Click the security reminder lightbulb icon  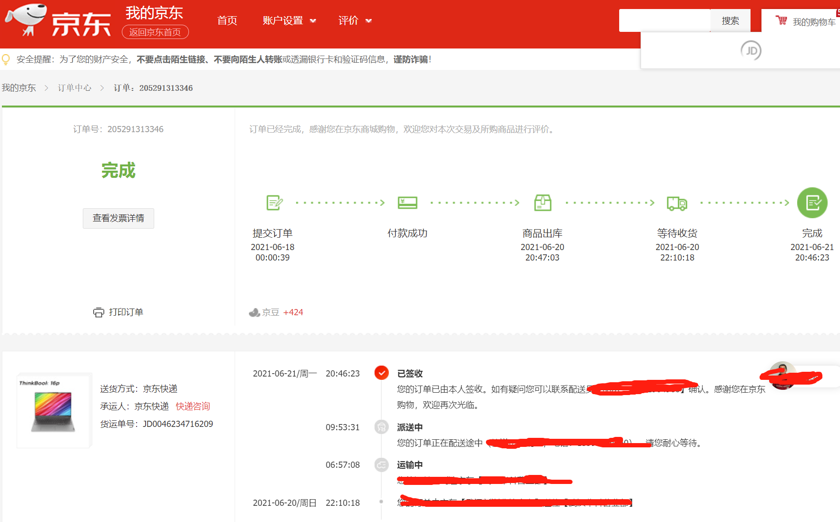(6, 59)
